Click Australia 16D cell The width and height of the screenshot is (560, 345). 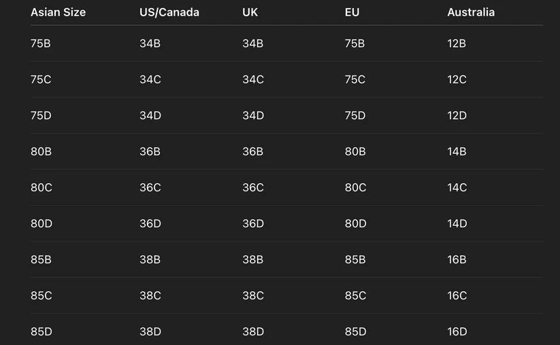(x=457, y=332)
